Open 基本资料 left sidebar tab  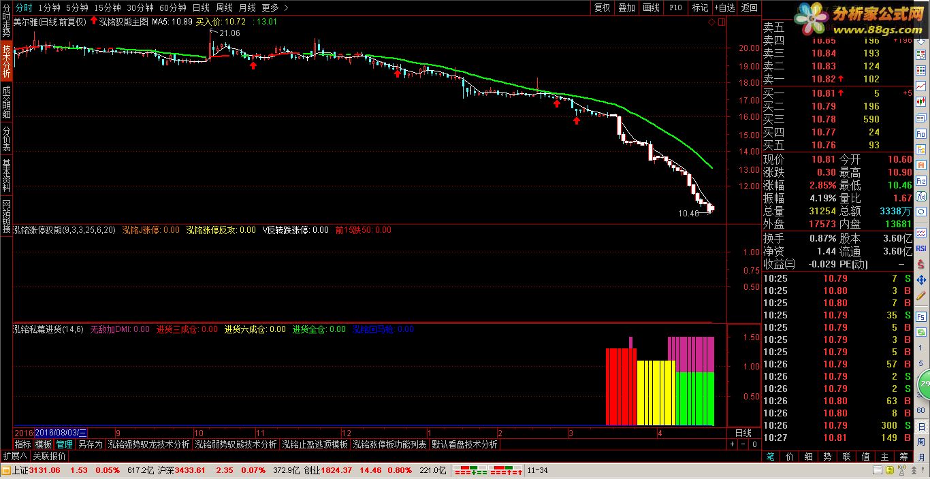coord(6,176)
